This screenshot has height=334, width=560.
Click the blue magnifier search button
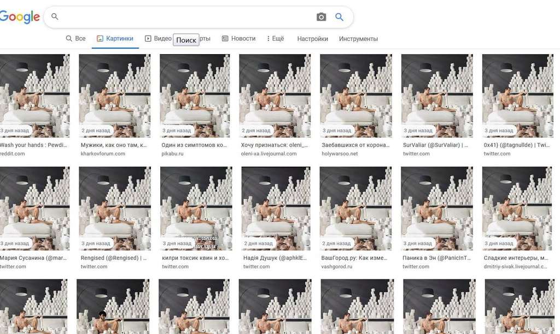tap(339, 17)
